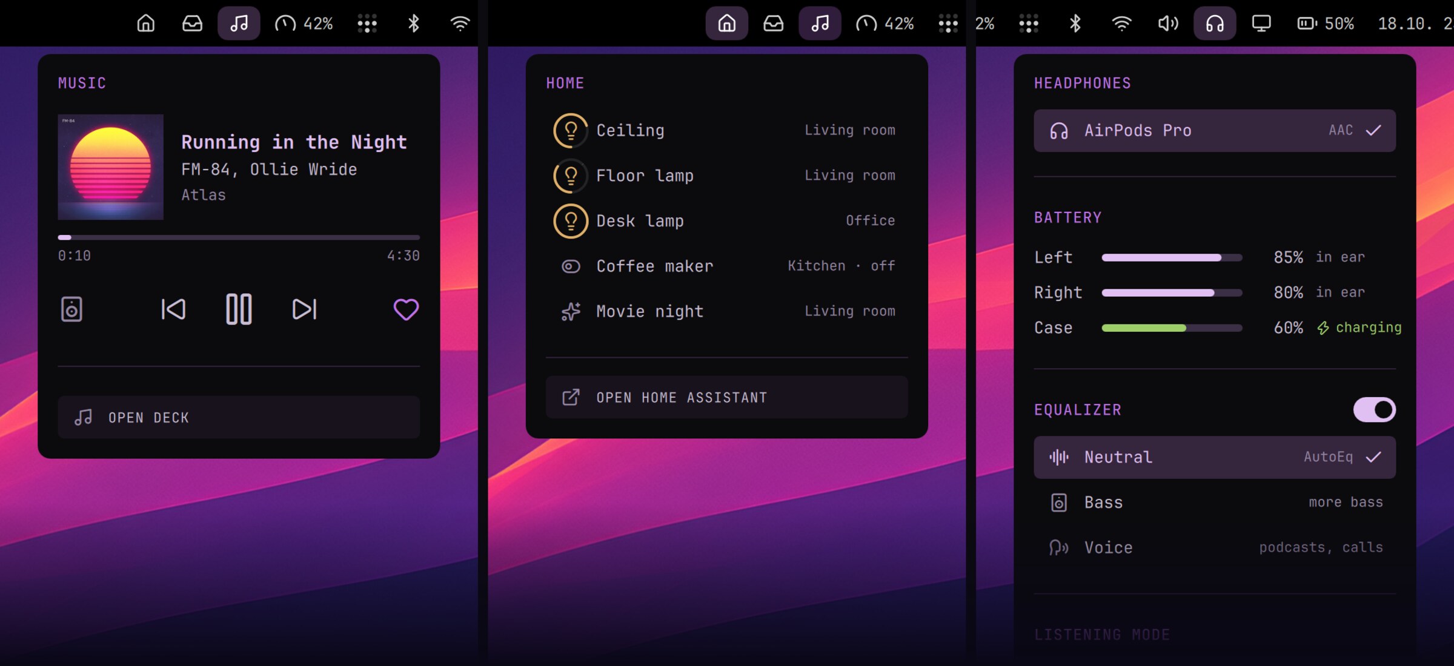Click the Left earbud battery bar
This screenshot has height=666, width=1454.
click(1172, 257)
